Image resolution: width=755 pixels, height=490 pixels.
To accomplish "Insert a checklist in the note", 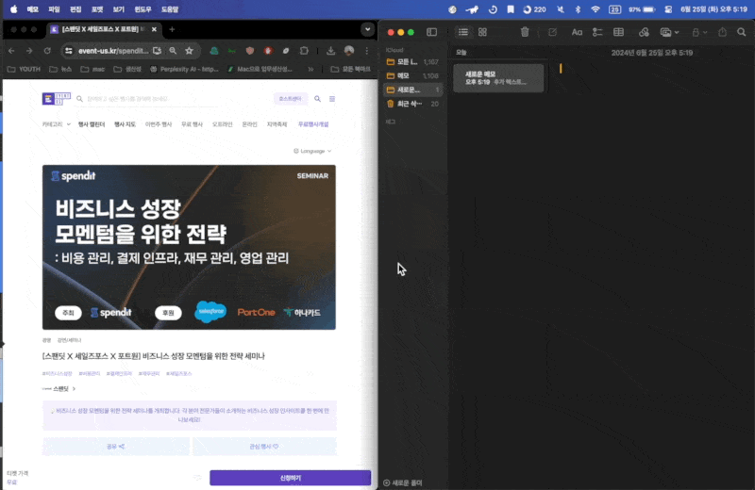I will click(597, 32).
